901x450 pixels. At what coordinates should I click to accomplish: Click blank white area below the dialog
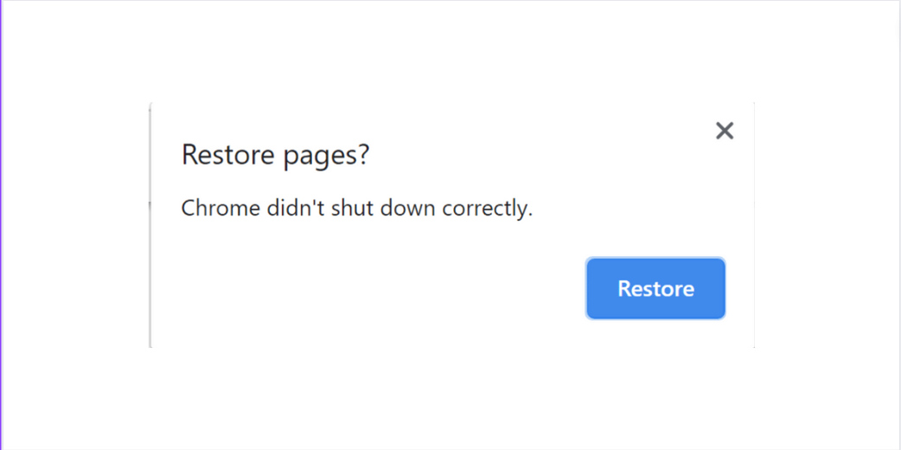pyautogui.click(x=450, y=398)
